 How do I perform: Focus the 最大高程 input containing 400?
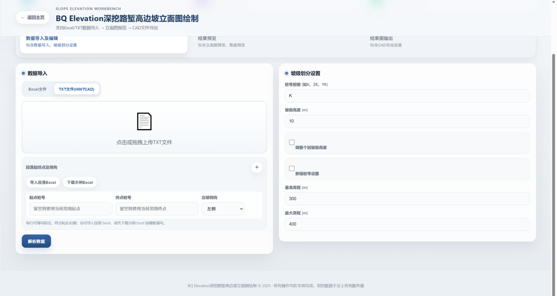[407, 224]
